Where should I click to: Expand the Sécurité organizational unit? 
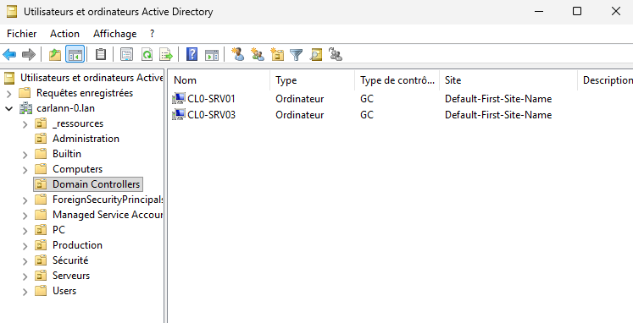tap(25, 261)
